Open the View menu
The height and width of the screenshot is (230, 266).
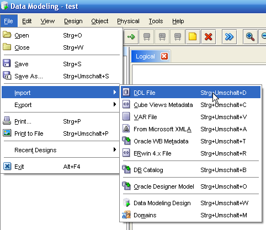tap(47, 21)
